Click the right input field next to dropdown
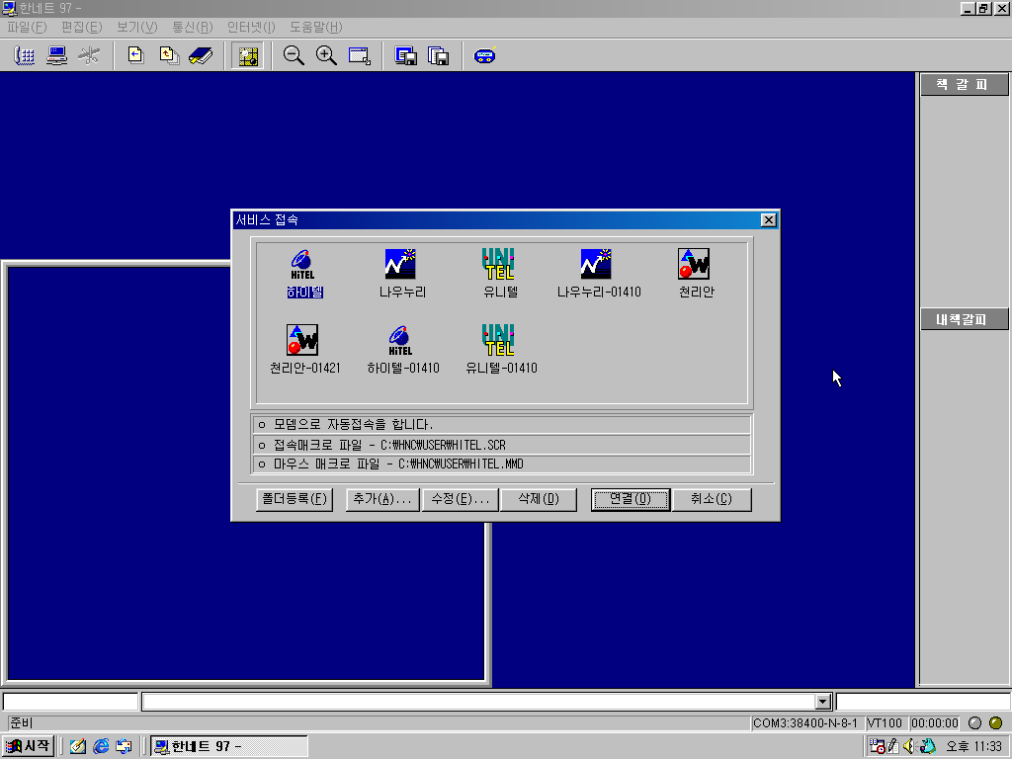The width and height of the screenshot is (1012, 759). coord(923,702)
